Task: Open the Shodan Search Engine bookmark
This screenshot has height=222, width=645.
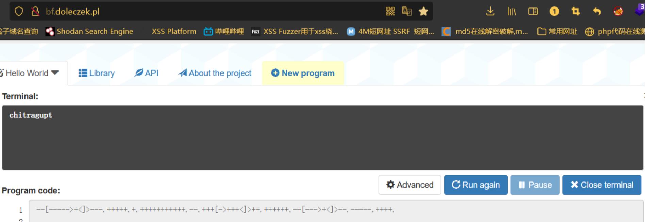Action: click(x=89, y=32)
